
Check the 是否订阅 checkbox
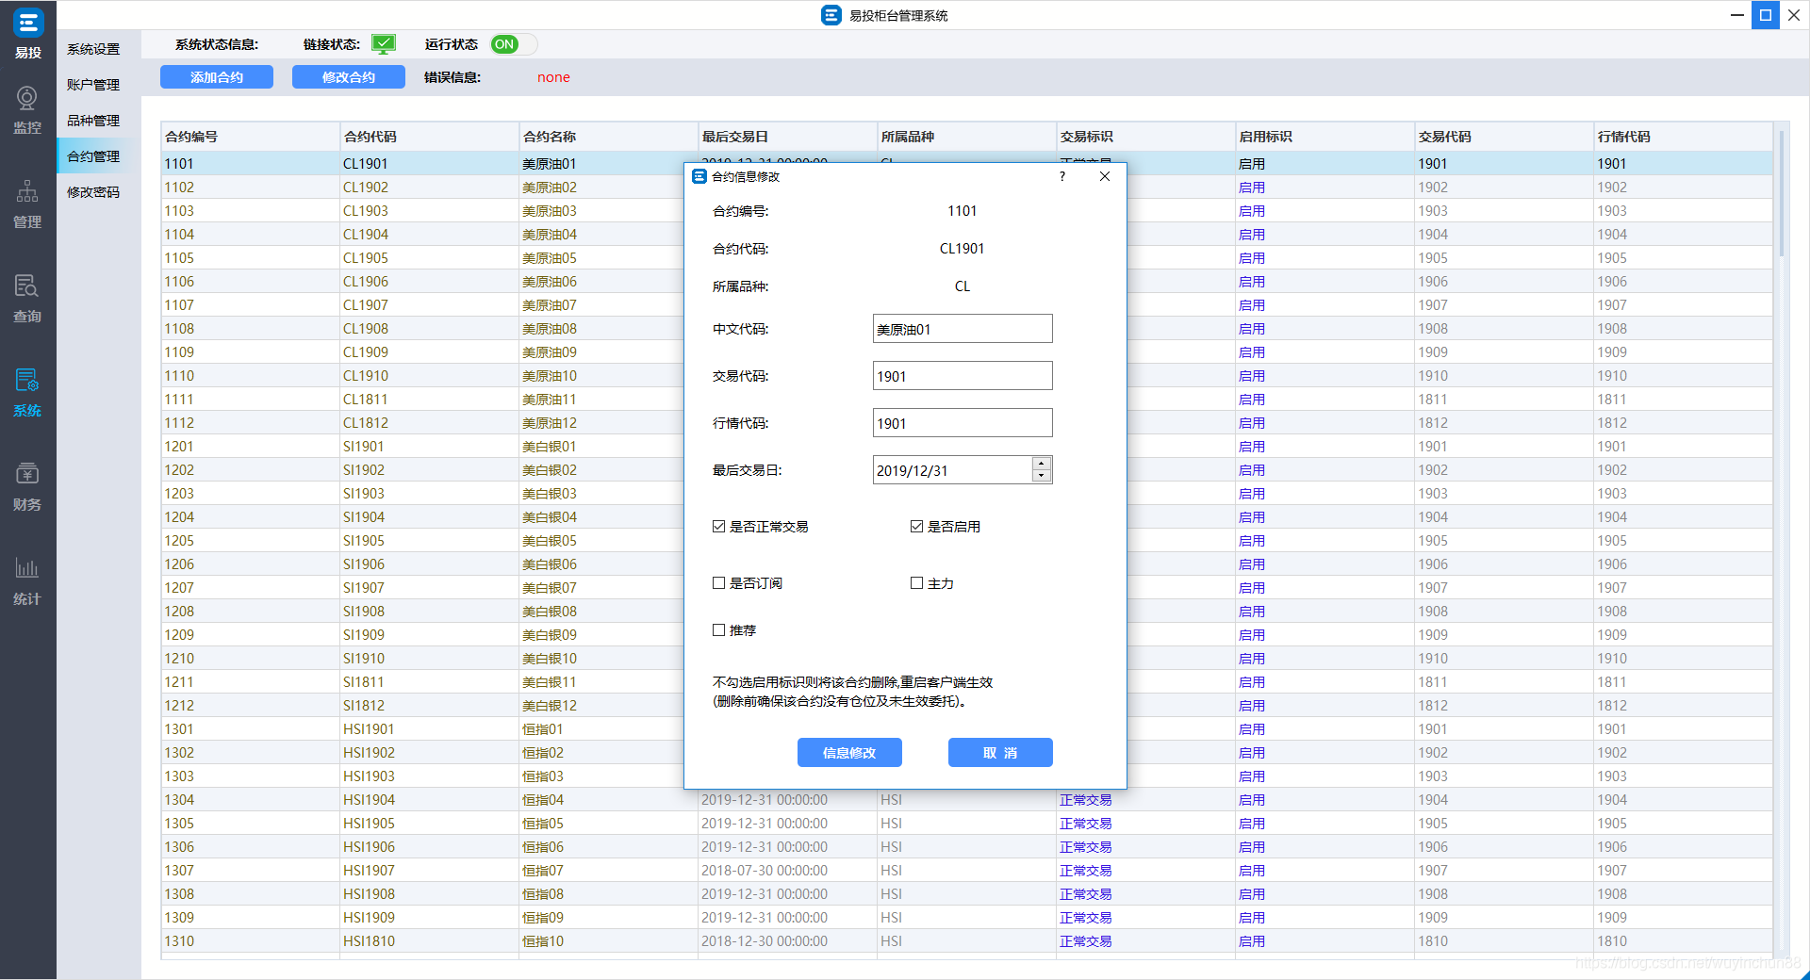point(718,583)
